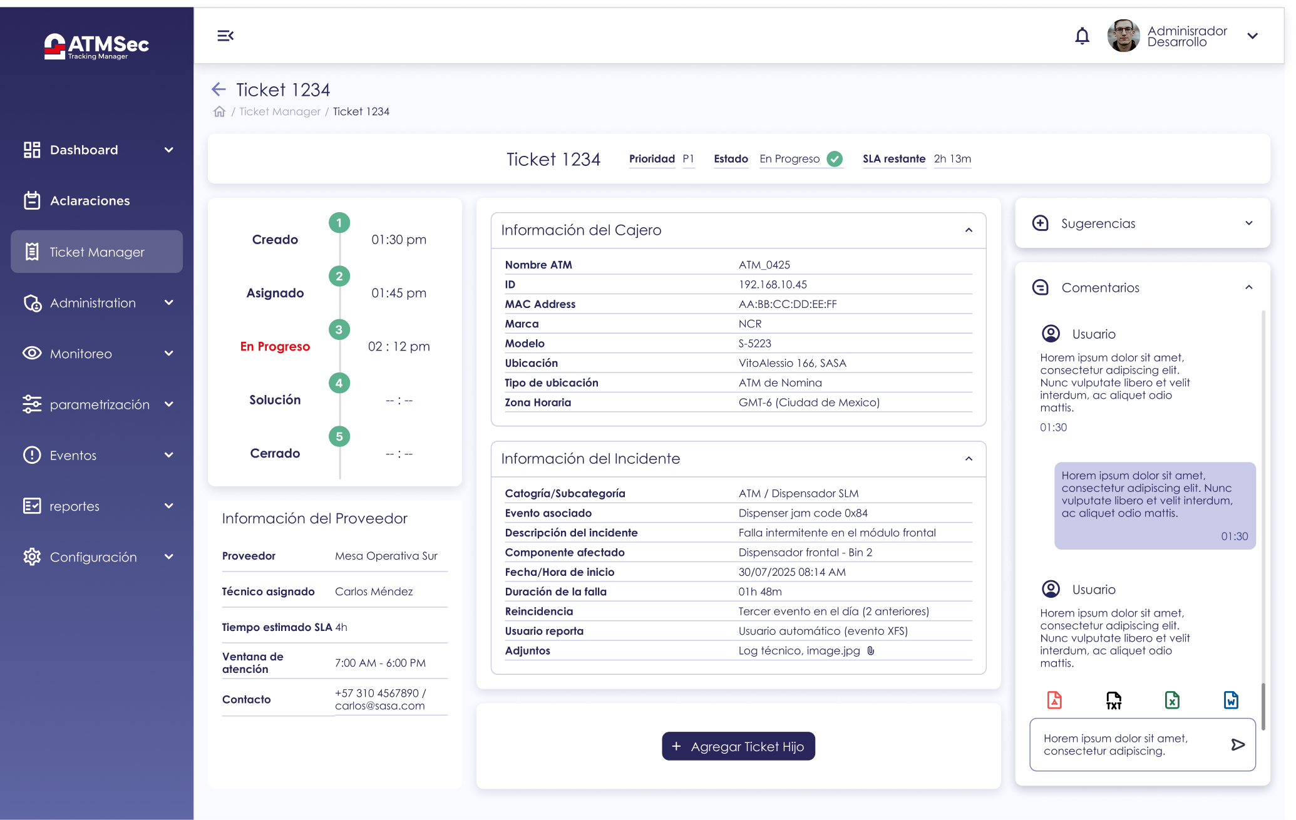Collapse the Comentarios panel chevron
Viewport: 1296px width, 820px height.
1248,287
